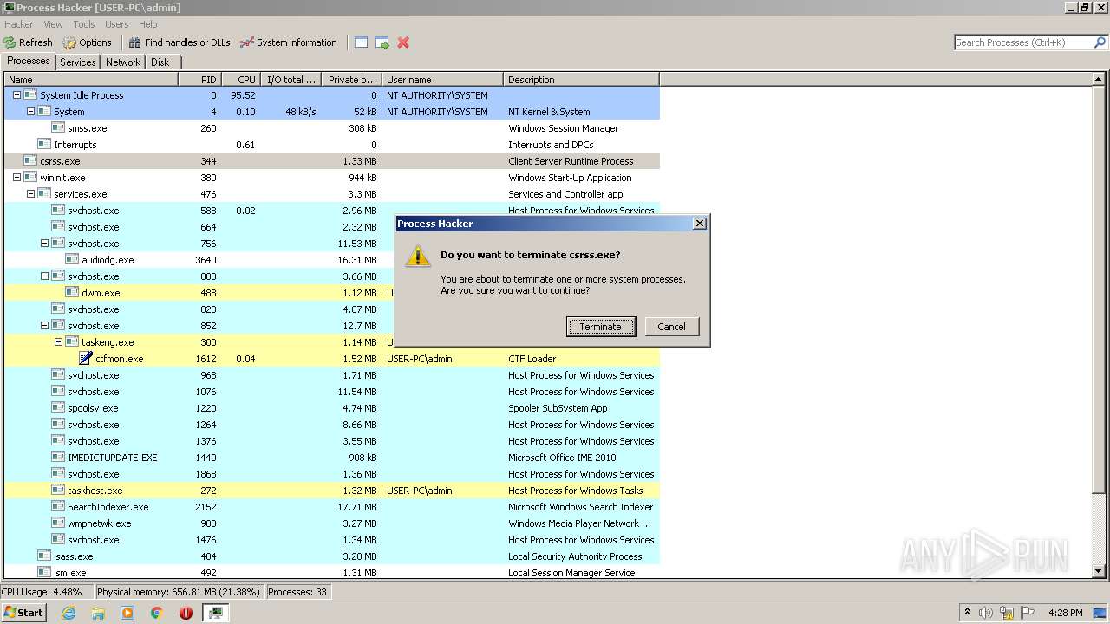
Task: Click the search magnifier icon
Action: 1100,42
